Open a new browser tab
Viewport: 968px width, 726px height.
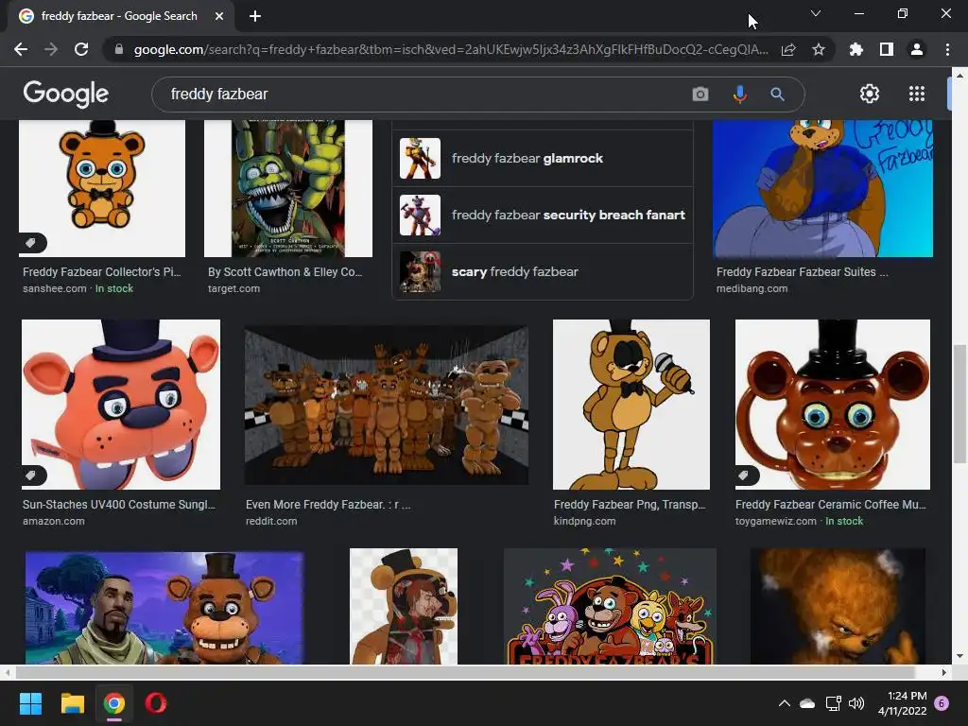(255, 16)
